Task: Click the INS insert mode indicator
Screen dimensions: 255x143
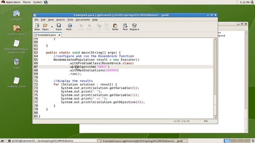Action: pyautogui.click(x=206, y=121)
